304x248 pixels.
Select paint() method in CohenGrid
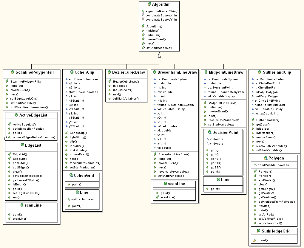click(x=77, y=185)
